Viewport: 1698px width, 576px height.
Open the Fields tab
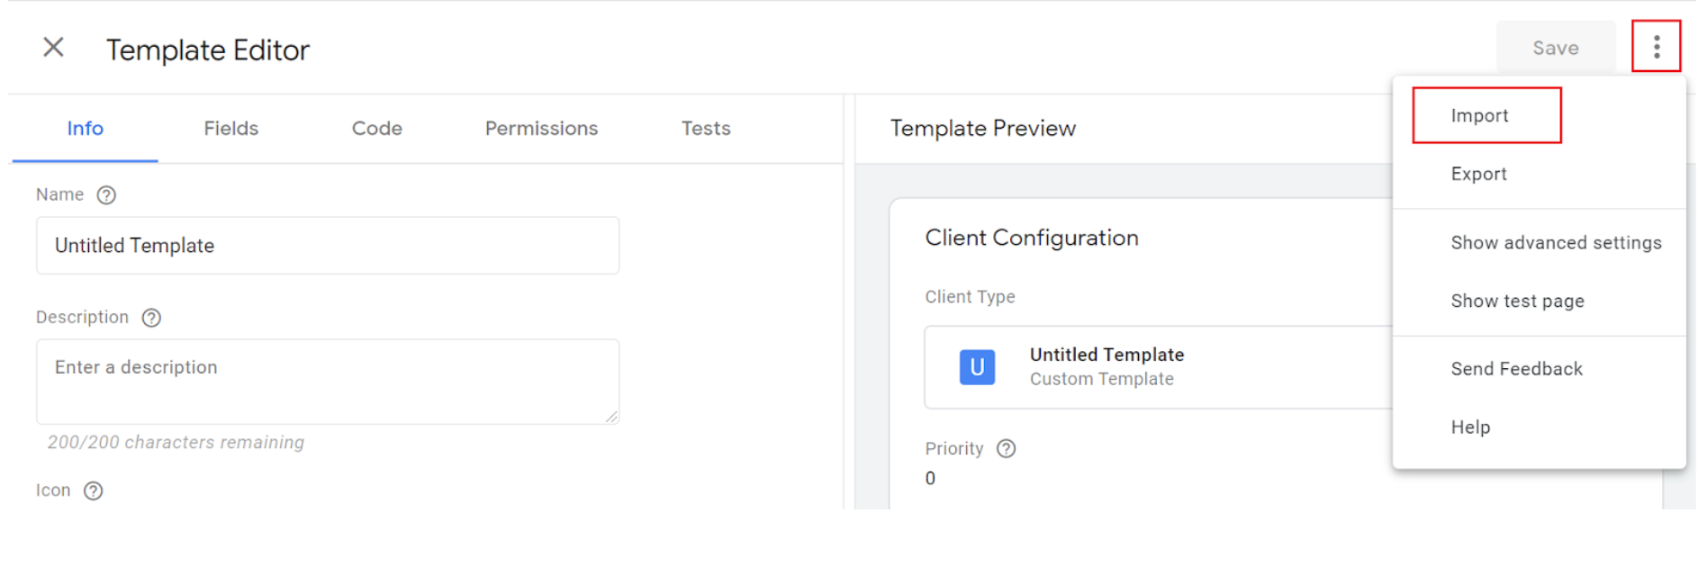[x=230, y=129]
